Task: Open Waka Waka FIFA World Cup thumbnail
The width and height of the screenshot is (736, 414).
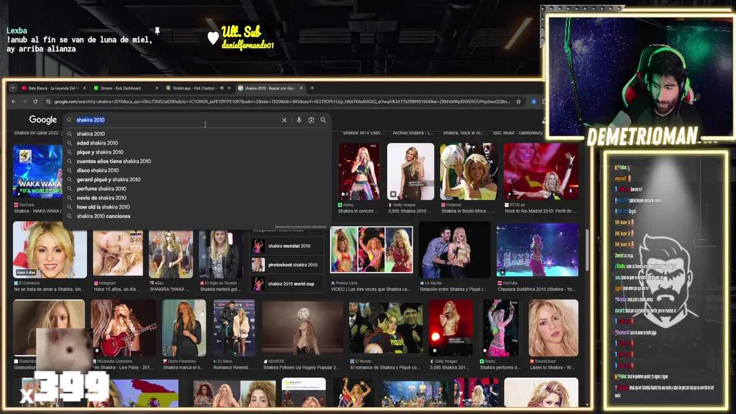Action: click(38, 171)
